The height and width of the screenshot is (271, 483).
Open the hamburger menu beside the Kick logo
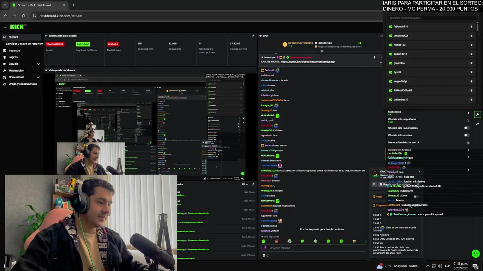(5, 27)
